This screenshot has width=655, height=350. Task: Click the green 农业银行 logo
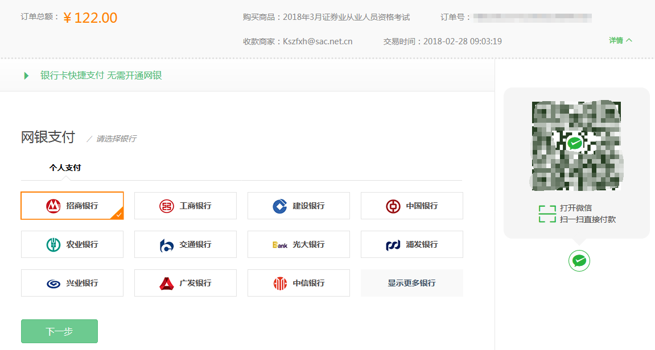pyautogui.click(x=53, y=244)
